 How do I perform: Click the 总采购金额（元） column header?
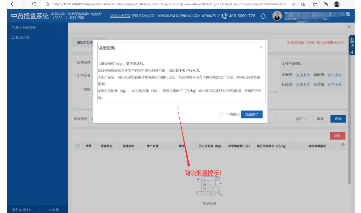[239, 146]
